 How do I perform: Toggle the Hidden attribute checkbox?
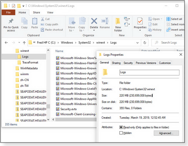tap(121, 133)
